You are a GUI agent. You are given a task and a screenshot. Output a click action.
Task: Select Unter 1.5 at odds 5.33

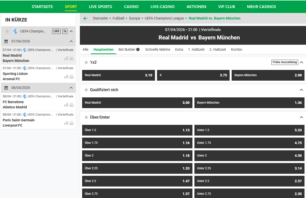click(249, 130)
